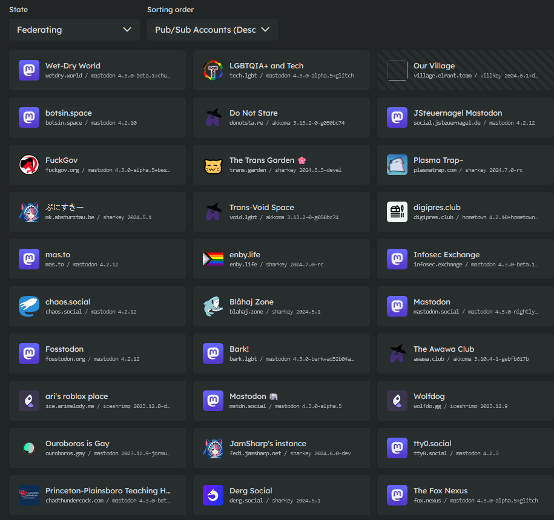Click the ぷにすきー shark-girl icon
Viewport: 554px width, 520px height.
[29, 212]
